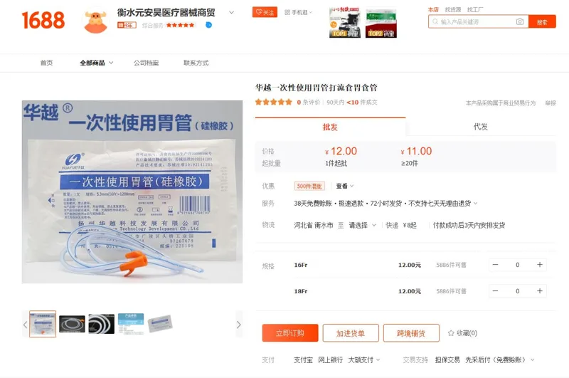This screenshot has height=378, width=569.
Task: Click the 加进货单 button
Action: coord(351,333)
